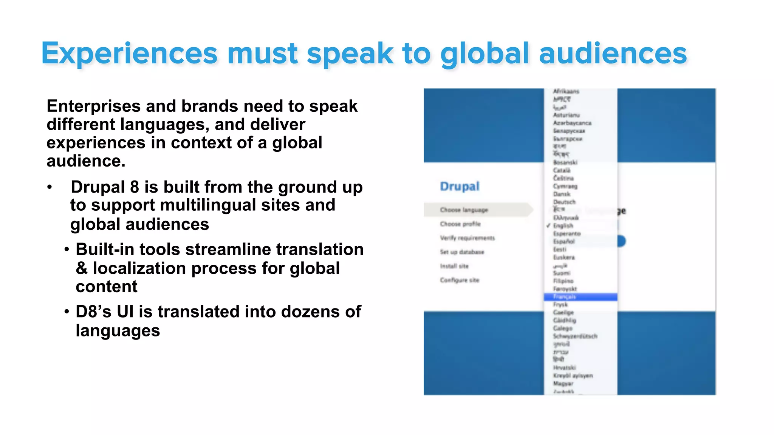Select the checked English option

(x=563, y=226)
